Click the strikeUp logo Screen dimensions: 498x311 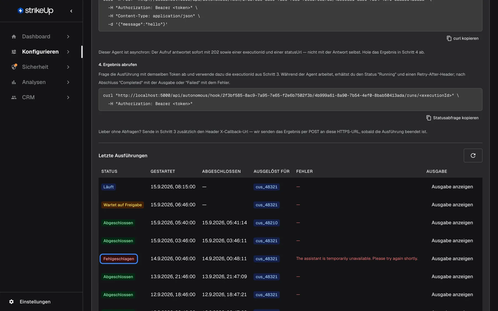35,11
